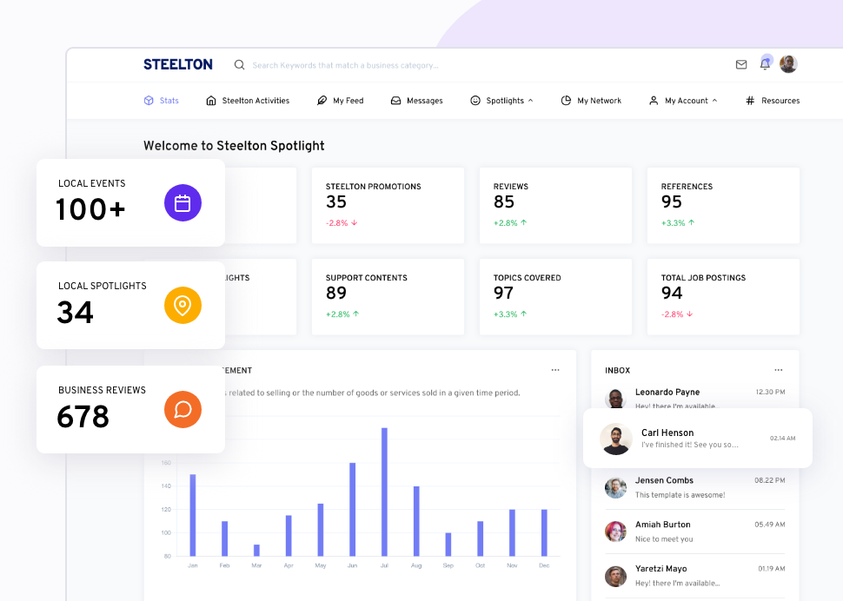Click the December bar in the chart
The image size is (843, 601).
(x=544, y=532)
